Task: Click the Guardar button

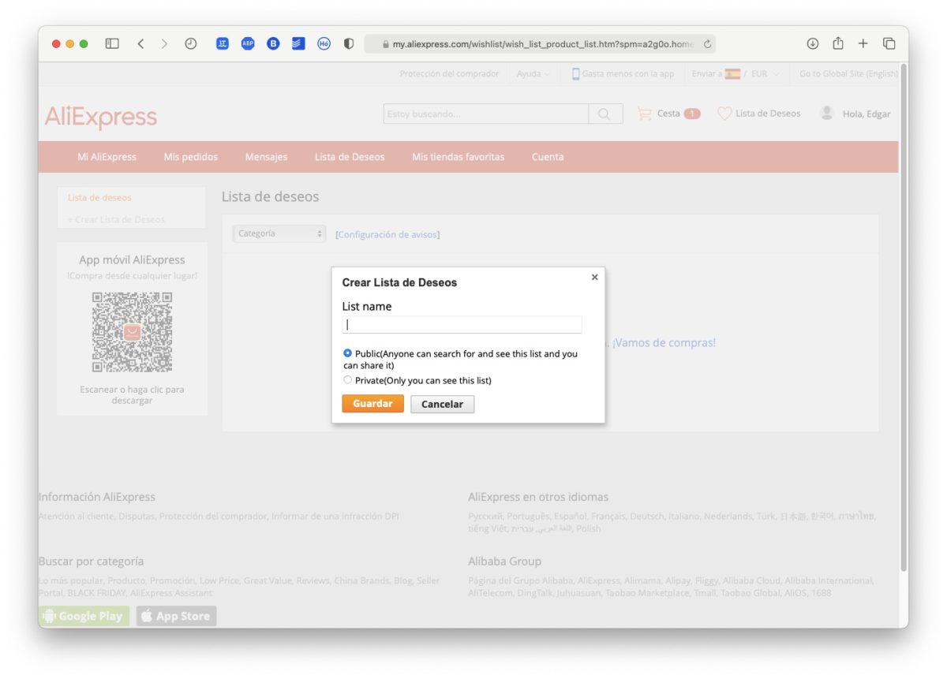Action: pyautogui.click(x=372, y=404)
